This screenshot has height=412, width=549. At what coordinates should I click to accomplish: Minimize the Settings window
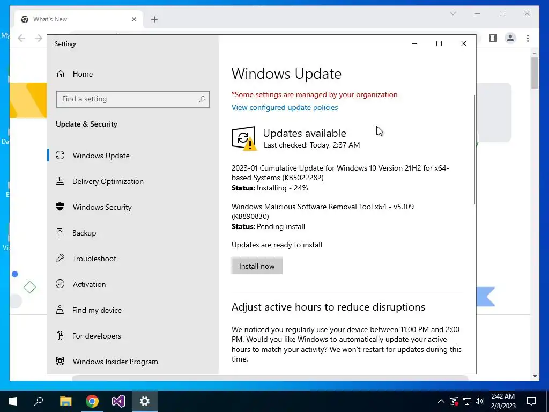[414, 43]
